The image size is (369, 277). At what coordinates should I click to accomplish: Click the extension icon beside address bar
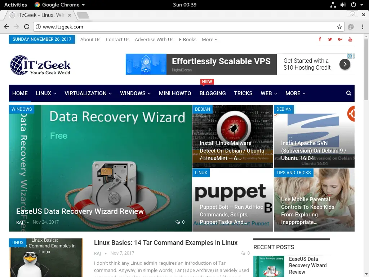[x=351, y=27]
